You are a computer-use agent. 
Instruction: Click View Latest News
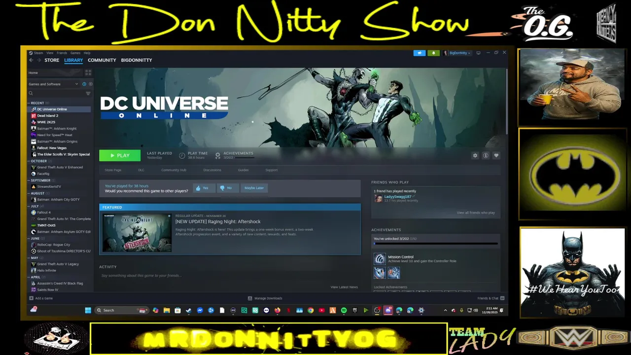[344, 287]
